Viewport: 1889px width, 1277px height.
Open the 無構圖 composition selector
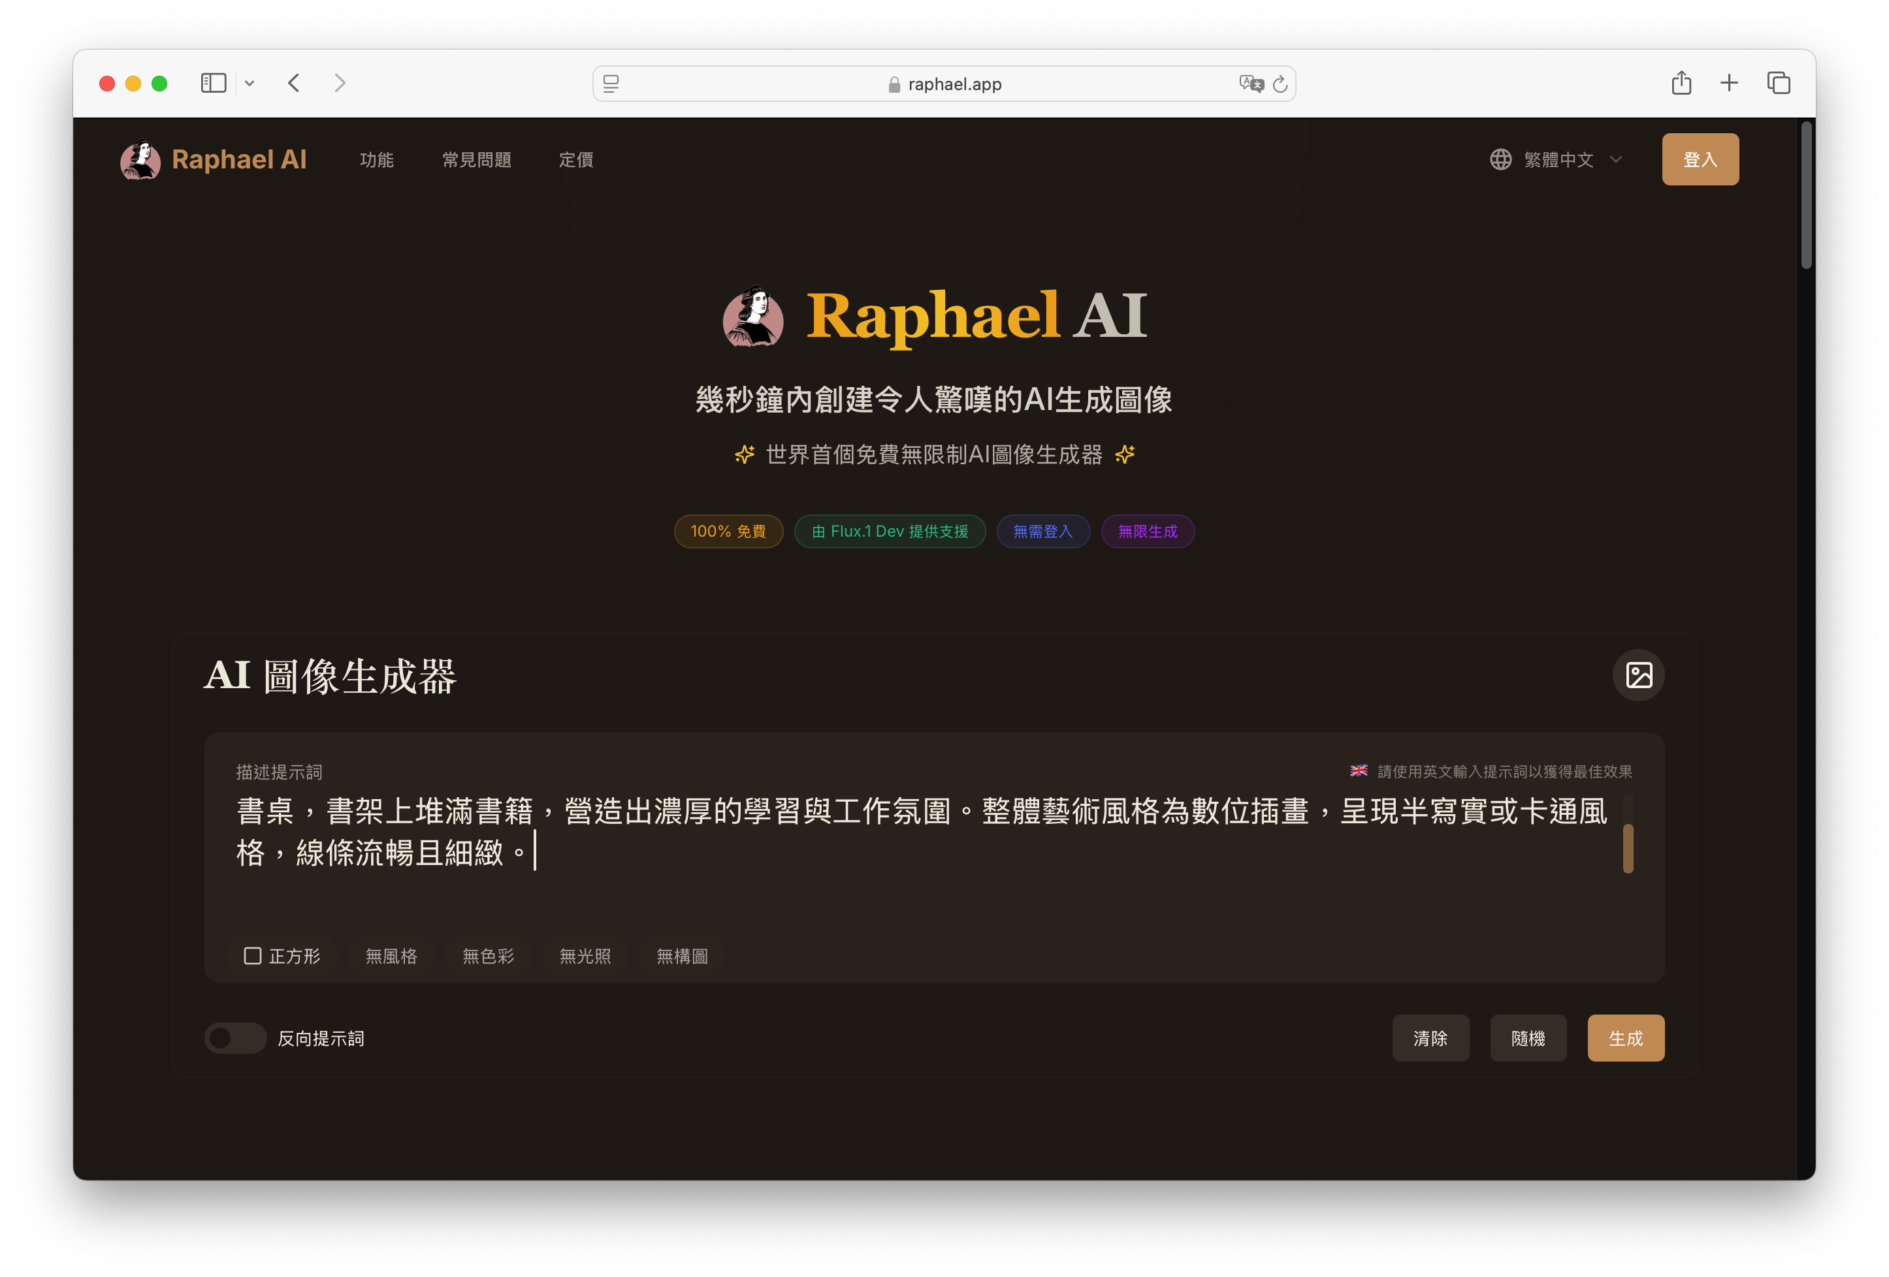(682, 956)
